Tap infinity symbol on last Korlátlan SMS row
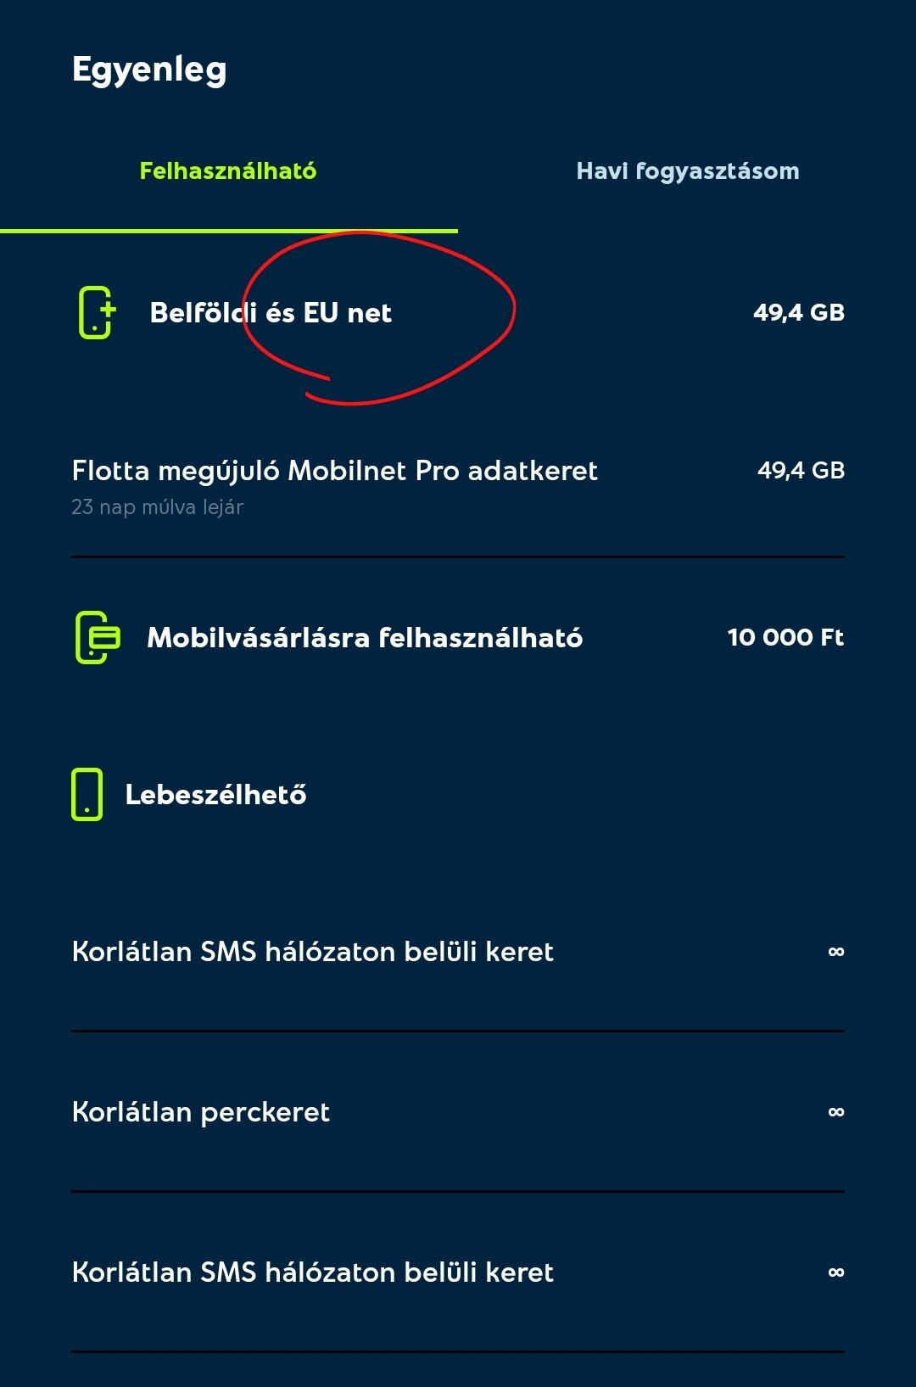The width and height of the screenshot is (916, 1387). (x=836, y=1272)
